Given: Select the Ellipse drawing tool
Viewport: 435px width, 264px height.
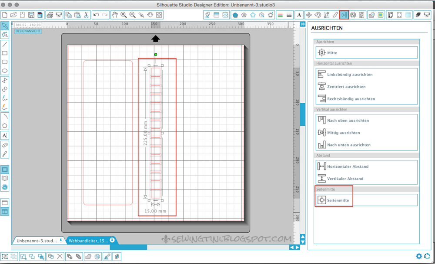Looking at the screenshot, I should (x=5, y=71).
